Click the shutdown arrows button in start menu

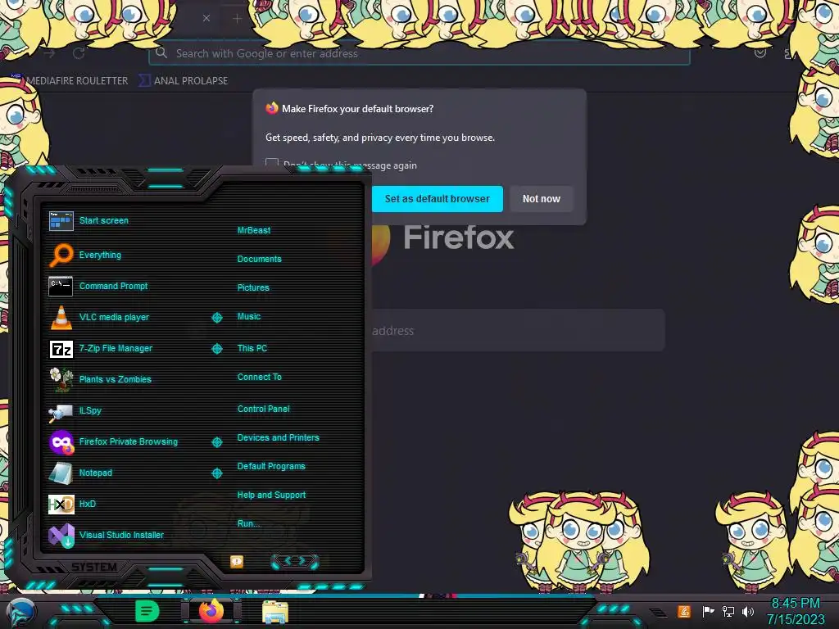pyautogui.click(x=295, y=561)
